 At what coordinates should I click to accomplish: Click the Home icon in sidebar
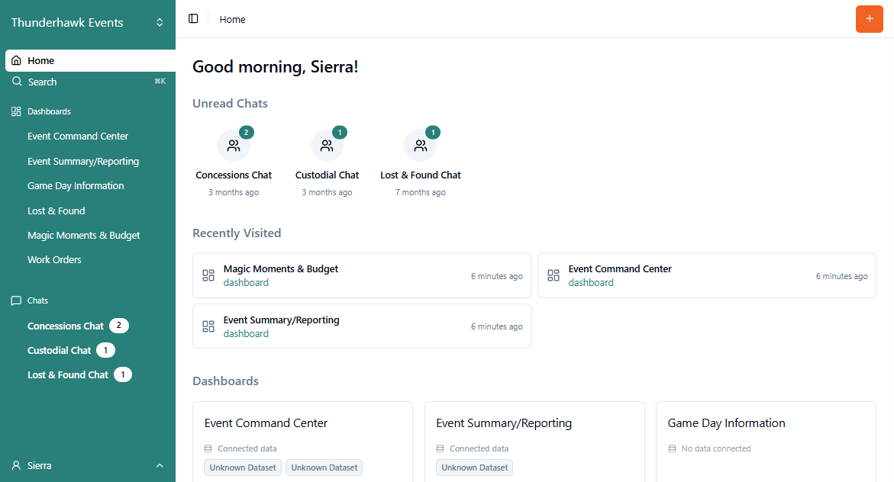(17, 60)
